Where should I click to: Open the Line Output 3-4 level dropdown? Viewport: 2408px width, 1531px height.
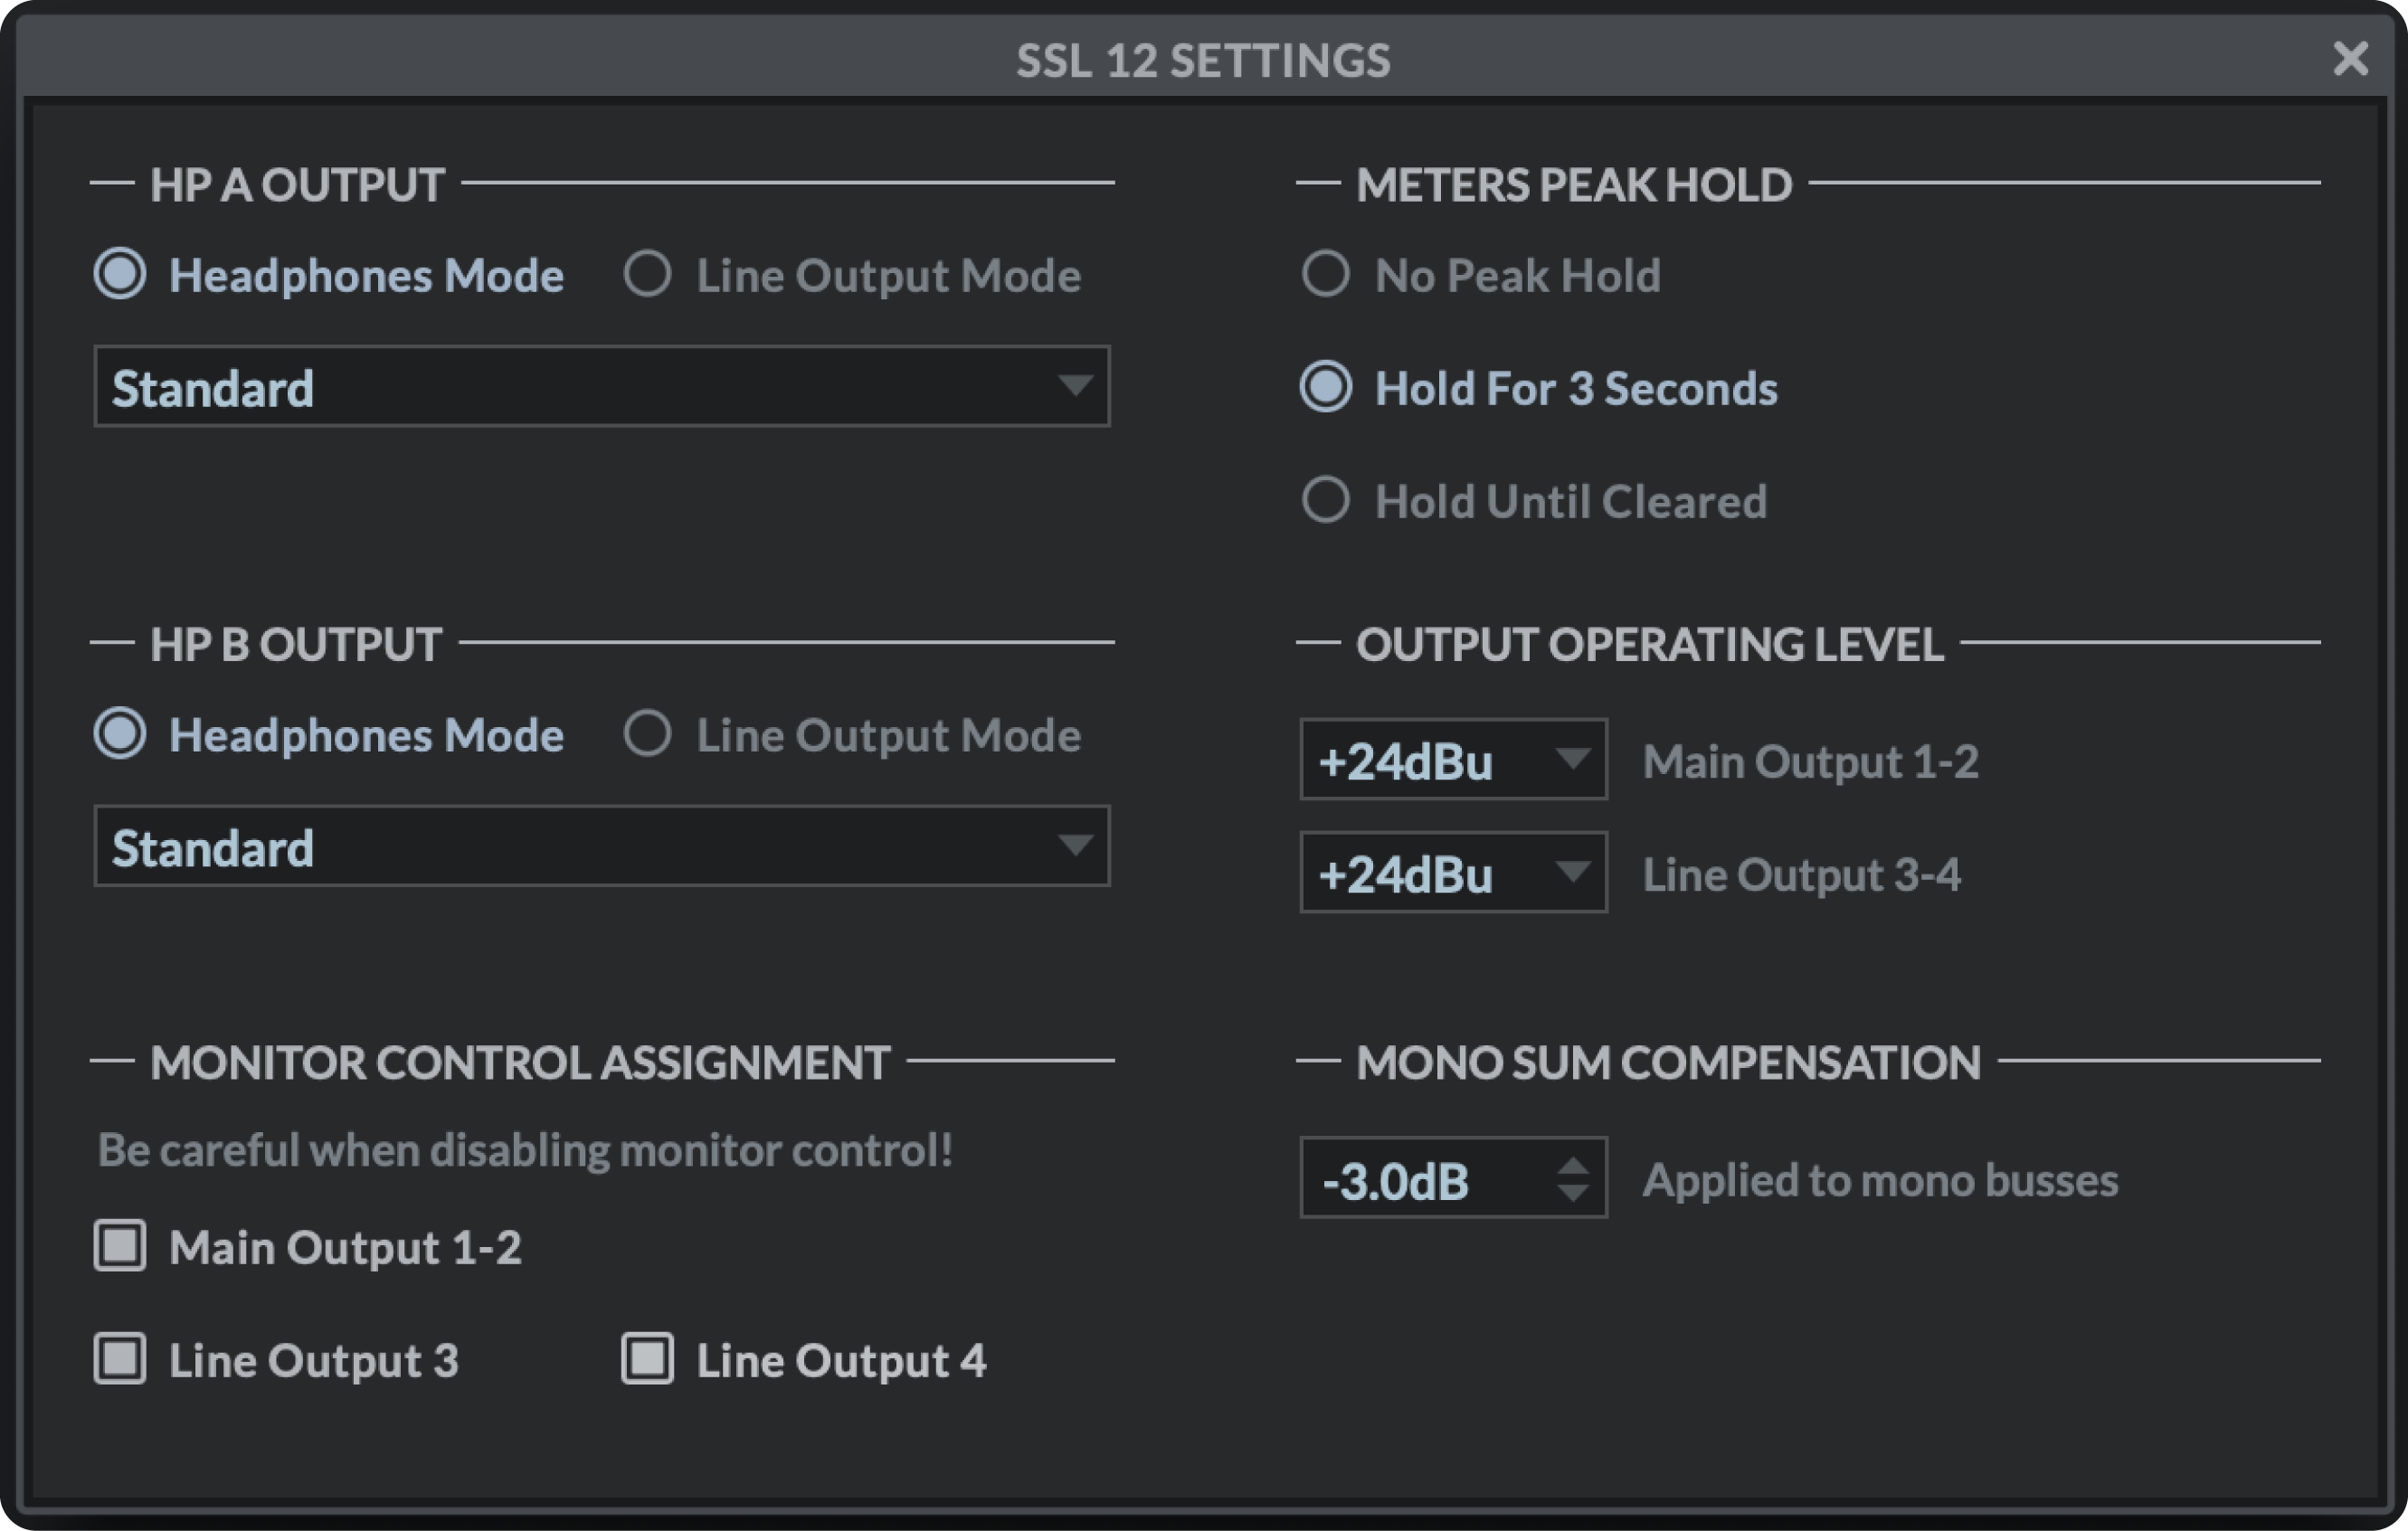pos(1452,872)
